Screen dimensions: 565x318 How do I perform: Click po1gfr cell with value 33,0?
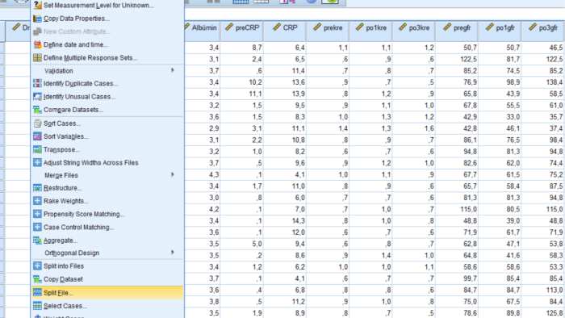click(x=500, y=117)
